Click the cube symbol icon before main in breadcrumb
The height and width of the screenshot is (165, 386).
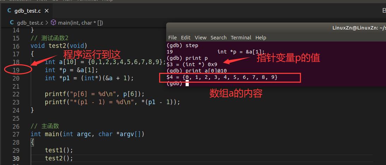pos(54,23)
